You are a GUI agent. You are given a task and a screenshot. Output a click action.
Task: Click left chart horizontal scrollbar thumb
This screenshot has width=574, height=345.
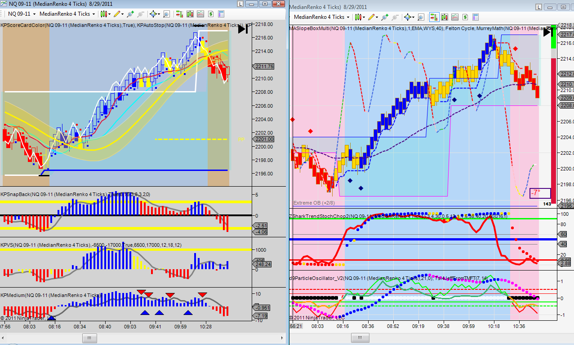(89, 338)
